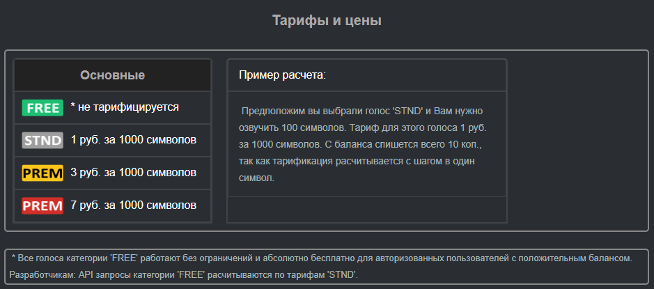Click the empty row below the example text
654x289 pixels.
[x=366, y=210]
